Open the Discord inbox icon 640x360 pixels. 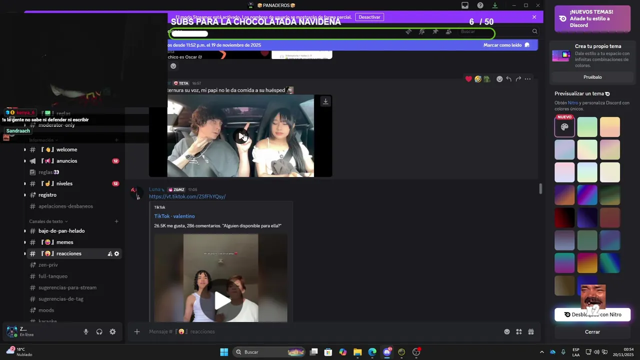coord(465,5)
